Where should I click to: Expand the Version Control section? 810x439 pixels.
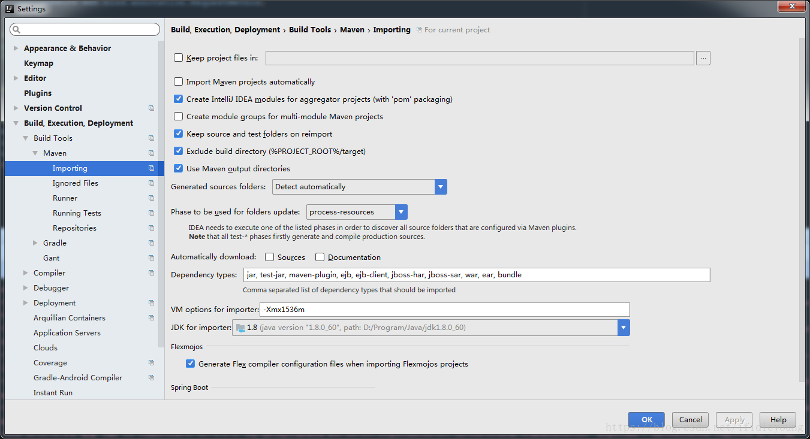(x=16, y=108)
